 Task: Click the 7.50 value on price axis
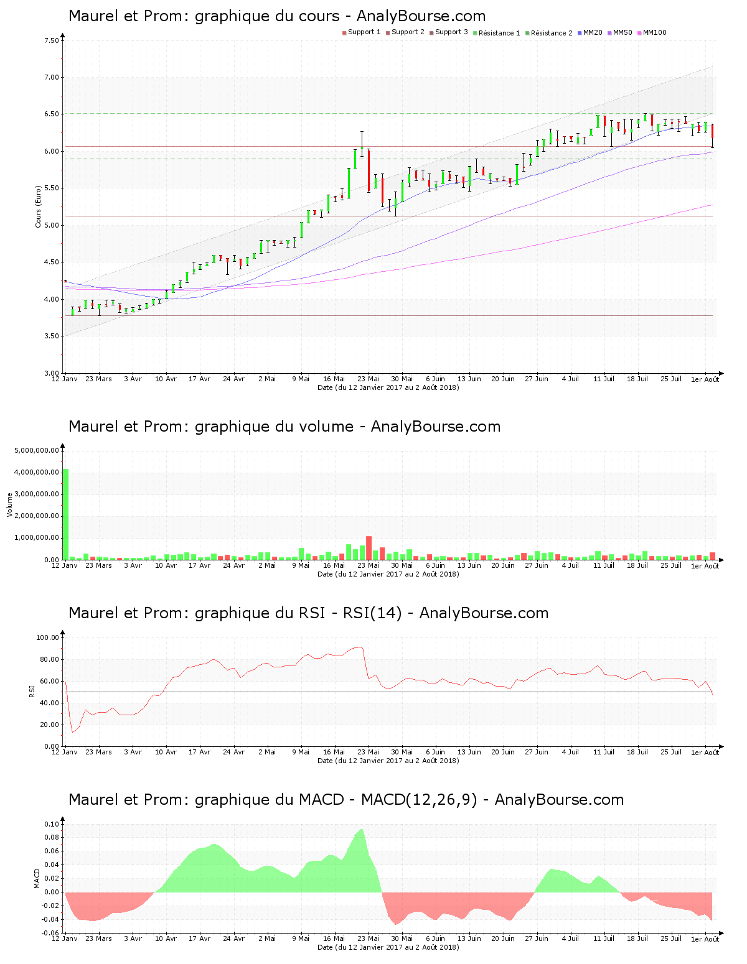[x=52, y=41]
